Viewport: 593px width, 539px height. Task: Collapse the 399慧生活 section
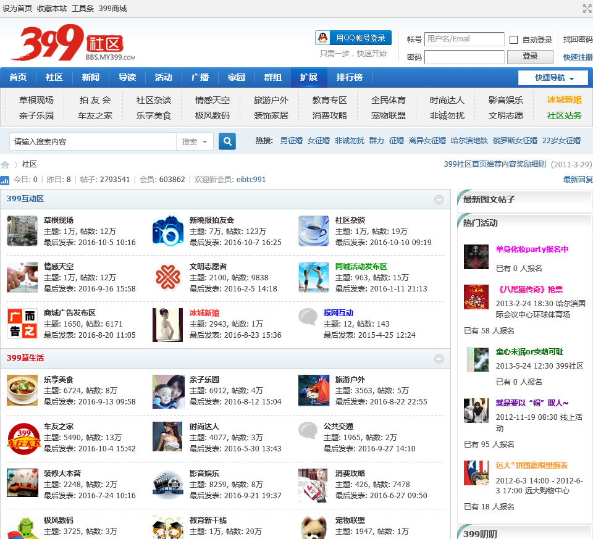439,359
